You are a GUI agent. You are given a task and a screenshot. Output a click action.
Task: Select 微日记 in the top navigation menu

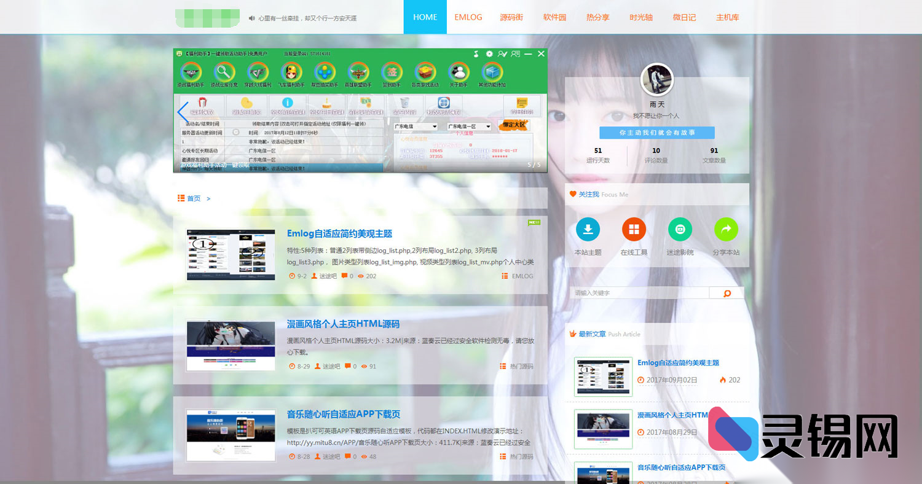tap(684, 17)
